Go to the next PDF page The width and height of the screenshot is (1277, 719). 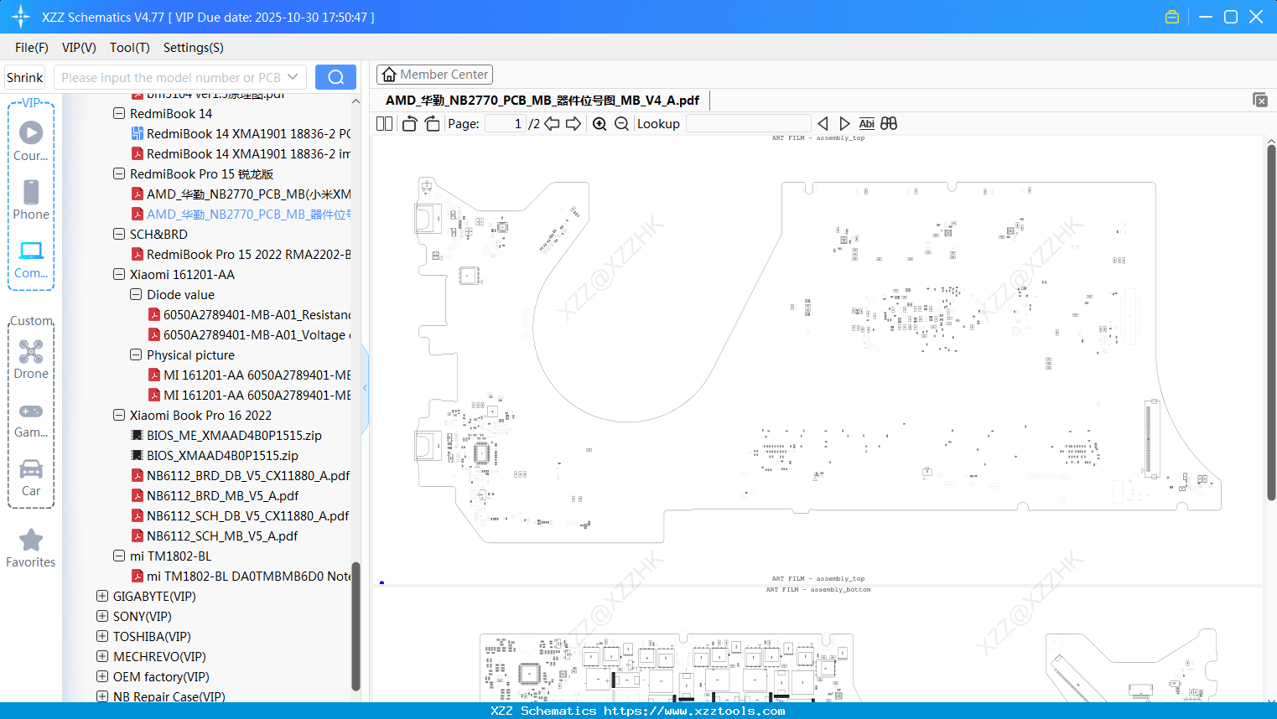coord(574,124)
